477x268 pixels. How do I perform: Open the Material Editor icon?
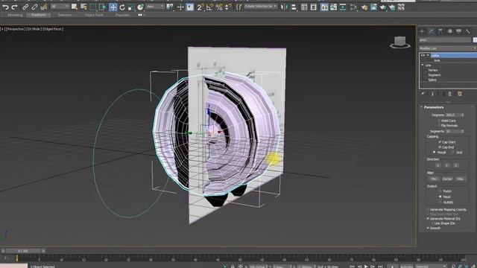click(x=353, y=7)
